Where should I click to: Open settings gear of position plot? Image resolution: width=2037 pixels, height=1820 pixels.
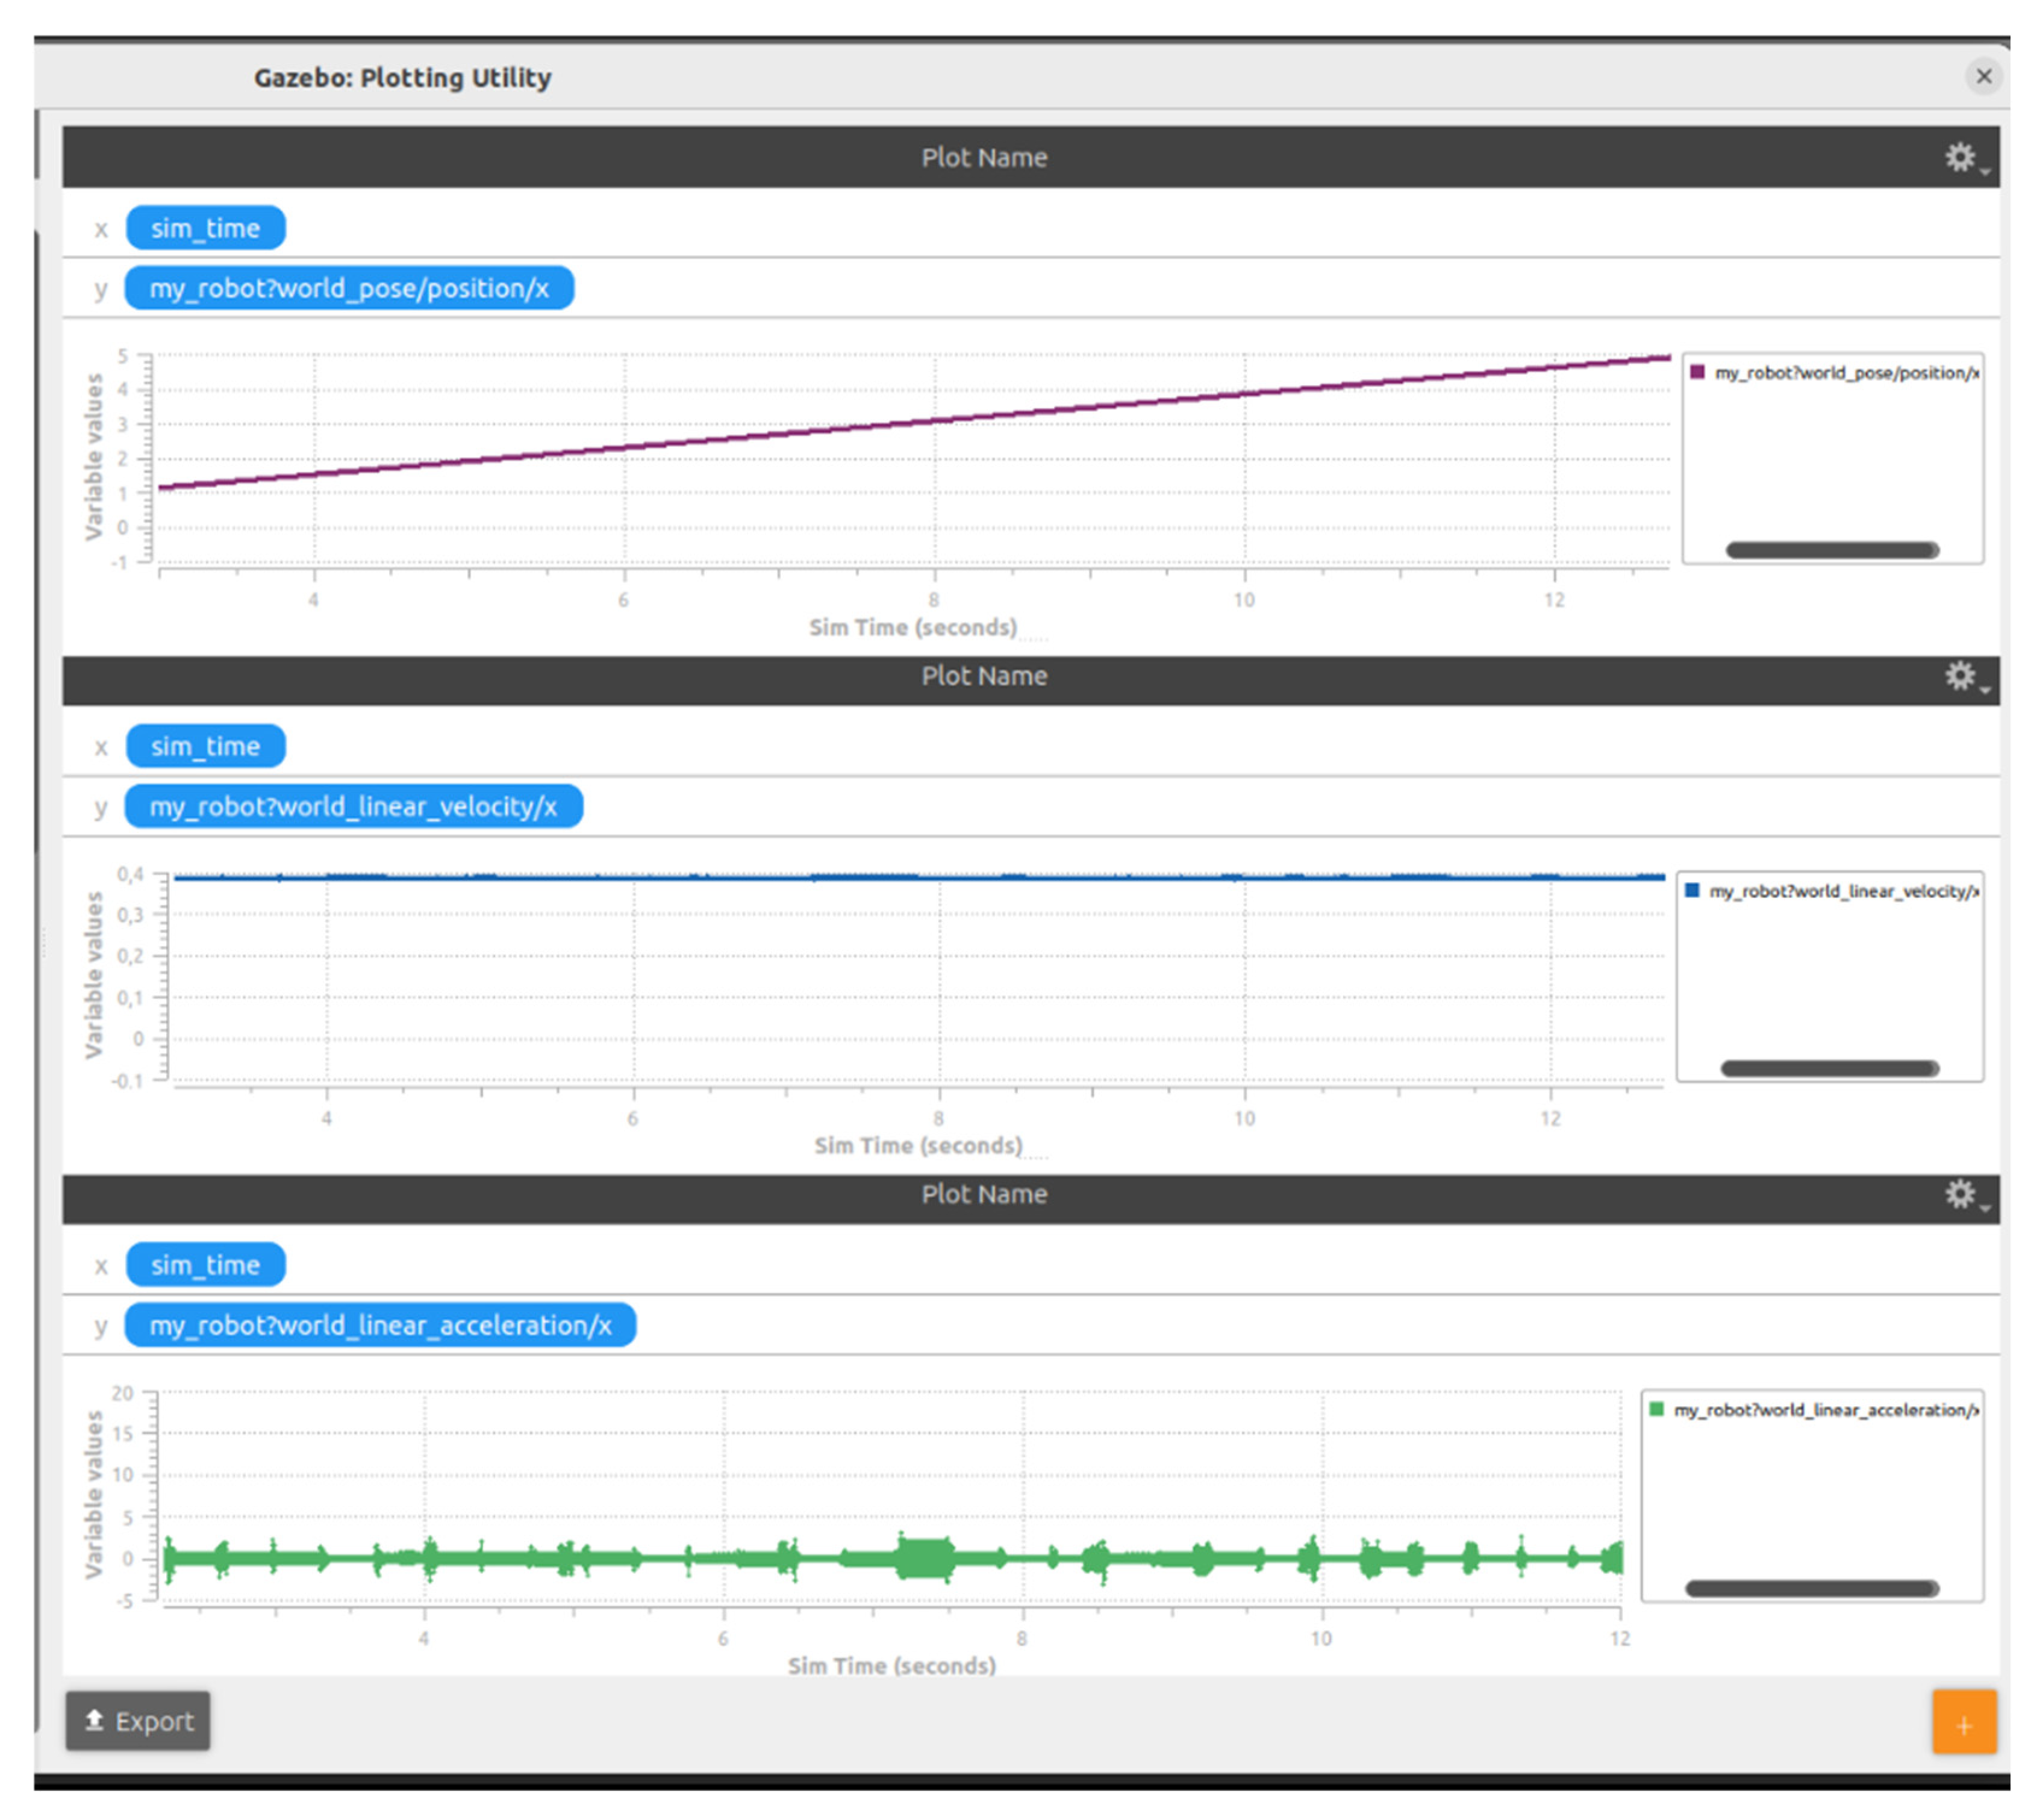point(1962,158)
